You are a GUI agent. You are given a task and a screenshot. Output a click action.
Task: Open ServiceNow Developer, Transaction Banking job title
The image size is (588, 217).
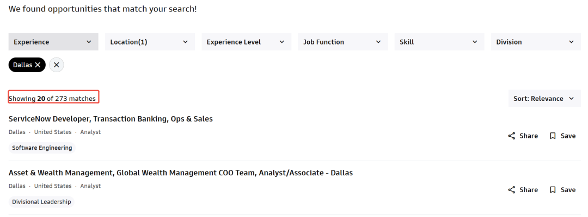[x=111, y=119]
